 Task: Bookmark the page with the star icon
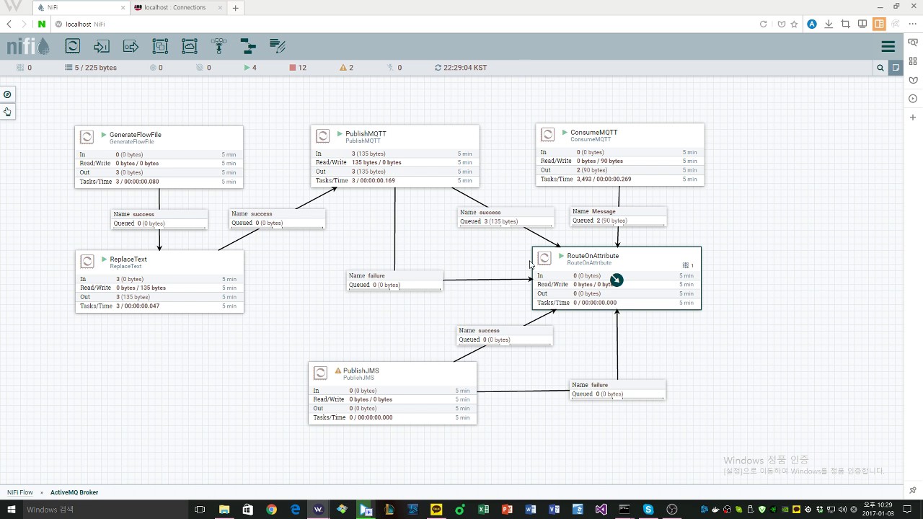pyautogui.click(x=794, y=24)
